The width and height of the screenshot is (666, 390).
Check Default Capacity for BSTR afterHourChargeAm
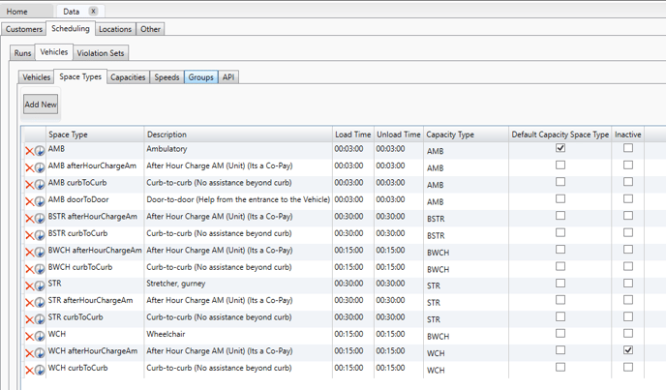click(560, 216)
